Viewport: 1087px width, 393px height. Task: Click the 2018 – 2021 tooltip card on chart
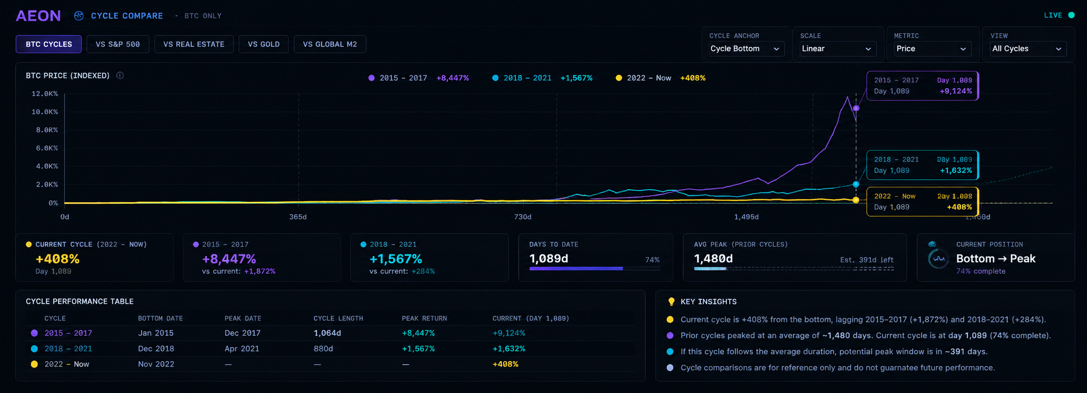(x=923, y=165)
